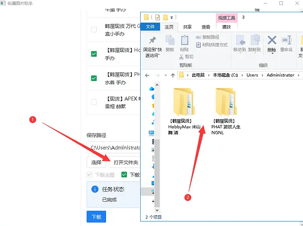This screenshot has width=303, height=226.
Task: Click the 粘贴 clipboard icon
Action: click(185, 40)
